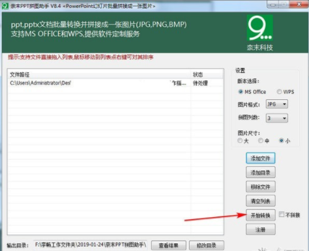Click the 文件路径 column header

pyautogui.click(x=99, y=74)
